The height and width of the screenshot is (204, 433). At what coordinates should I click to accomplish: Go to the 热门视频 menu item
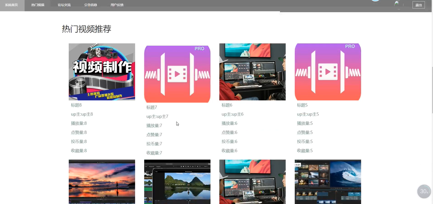click(38, 5)
